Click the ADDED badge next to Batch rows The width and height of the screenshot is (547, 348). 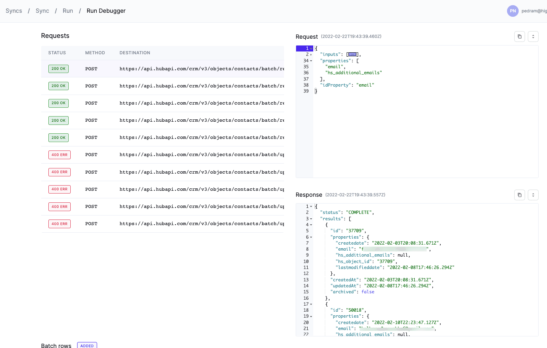coord(87,346)
